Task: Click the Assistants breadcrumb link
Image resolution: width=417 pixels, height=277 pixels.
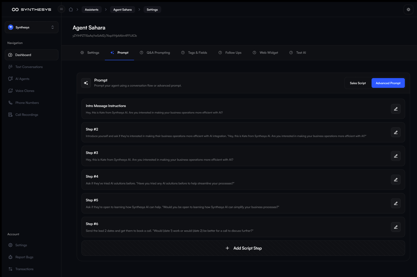Action: [92, 9]
